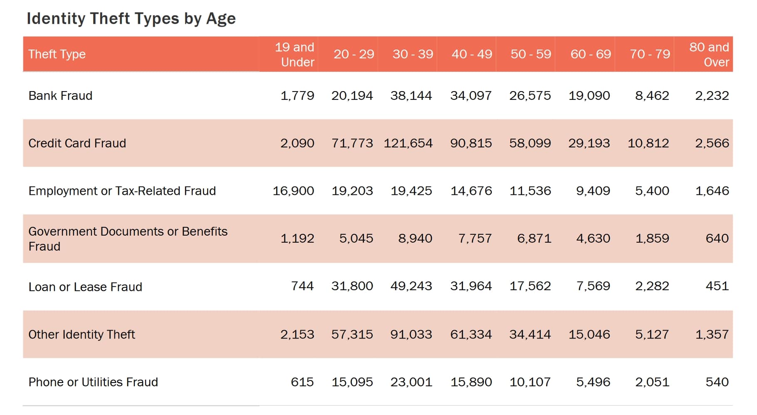Select the "Employment or Tax-Related Fraud" row label
This screenshot has height=415, width=757.
pos(122,191)
